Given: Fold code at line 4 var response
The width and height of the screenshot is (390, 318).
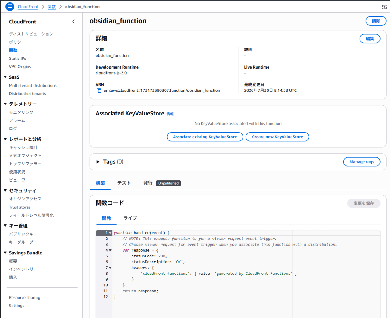Looking at the screenshot, I should (110, 250).
